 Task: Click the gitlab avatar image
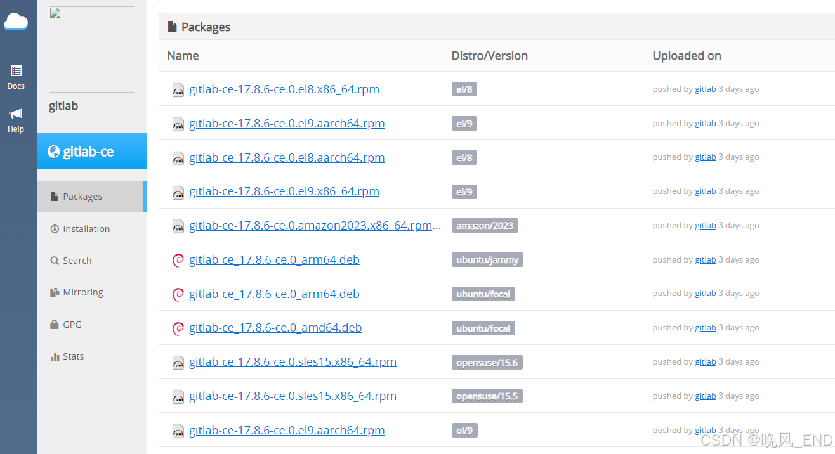pyautogui.click(x=92, y=49)
